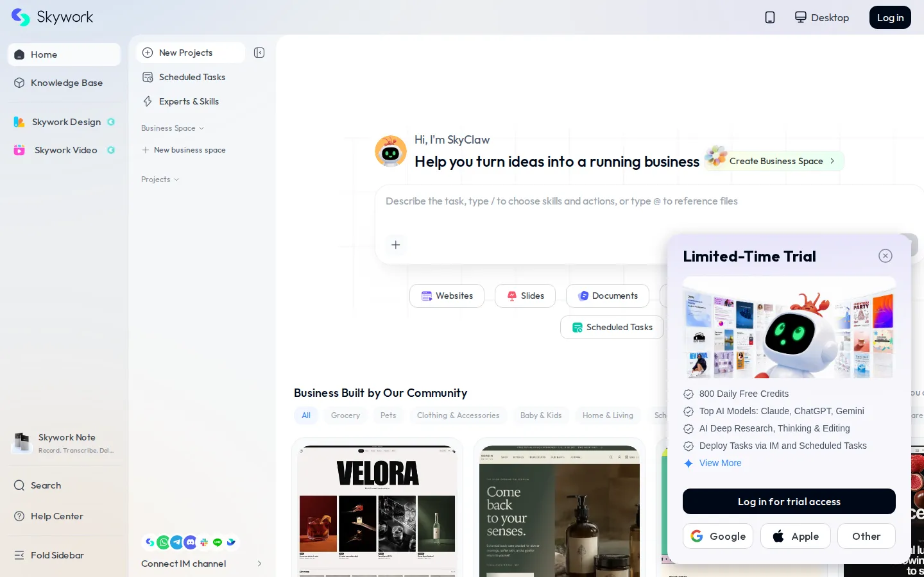
Task: Click the Log in button
Action: (x=890, y=17)
